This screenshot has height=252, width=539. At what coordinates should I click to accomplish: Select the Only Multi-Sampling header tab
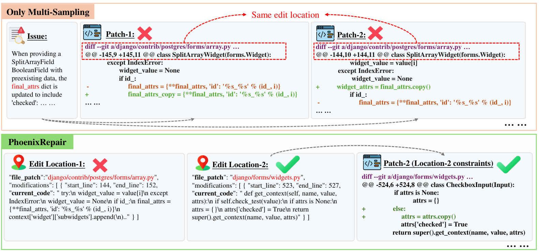point(48,12)
